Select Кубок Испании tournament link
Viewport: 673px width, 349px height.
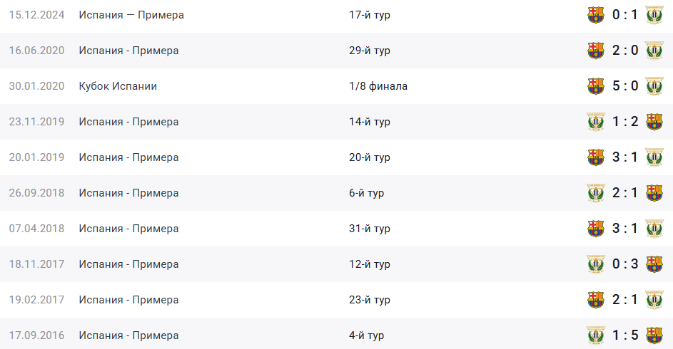(x=118, y=86)
